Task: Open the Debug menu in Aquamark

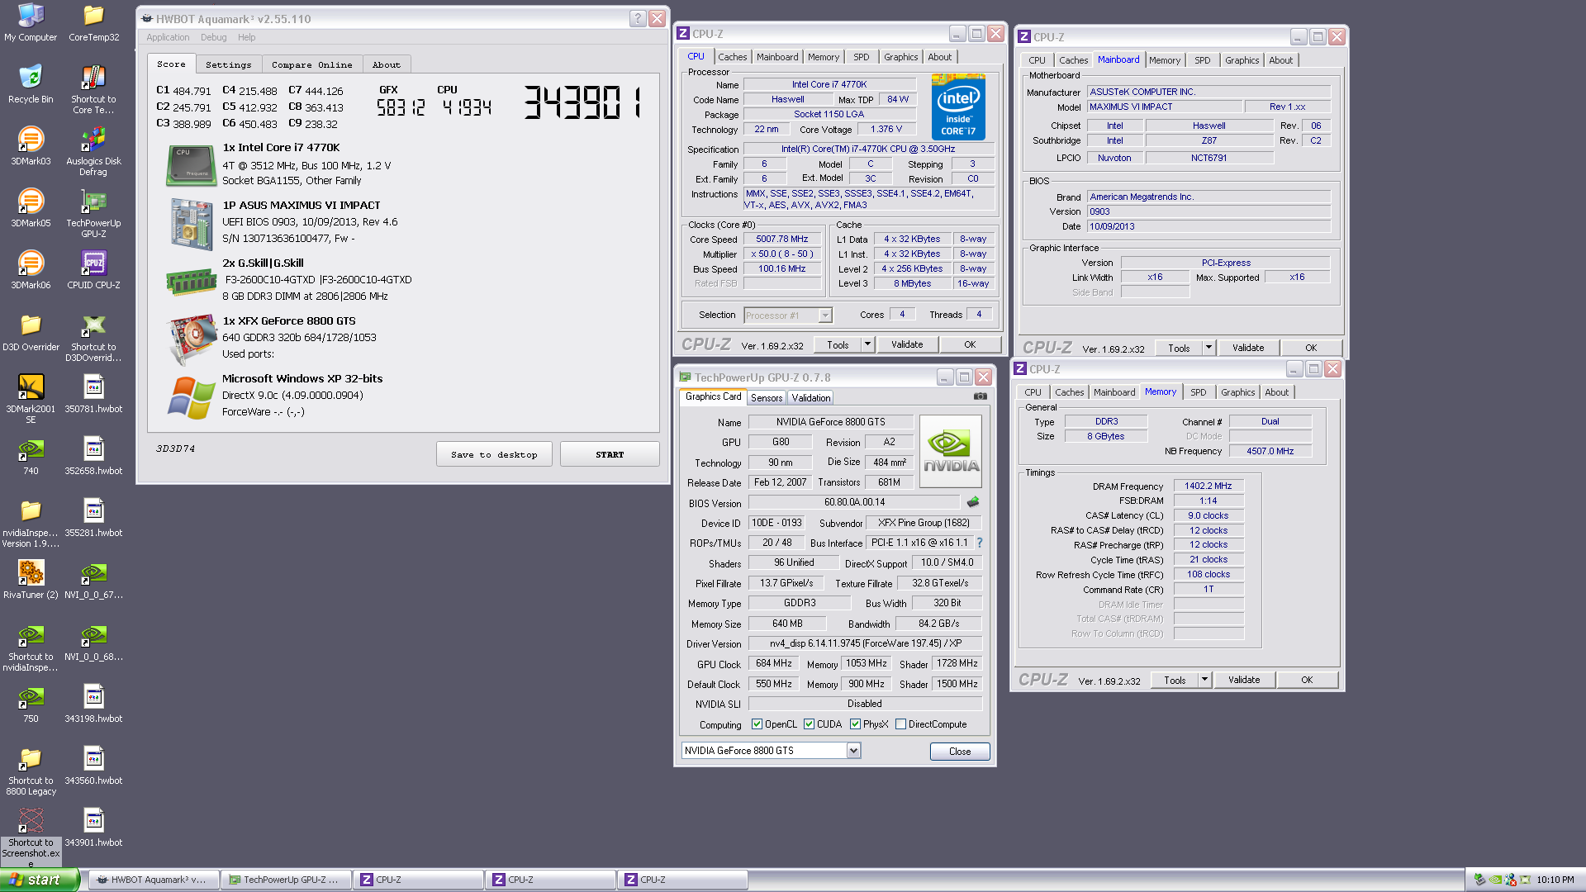Action: point(213,37)
